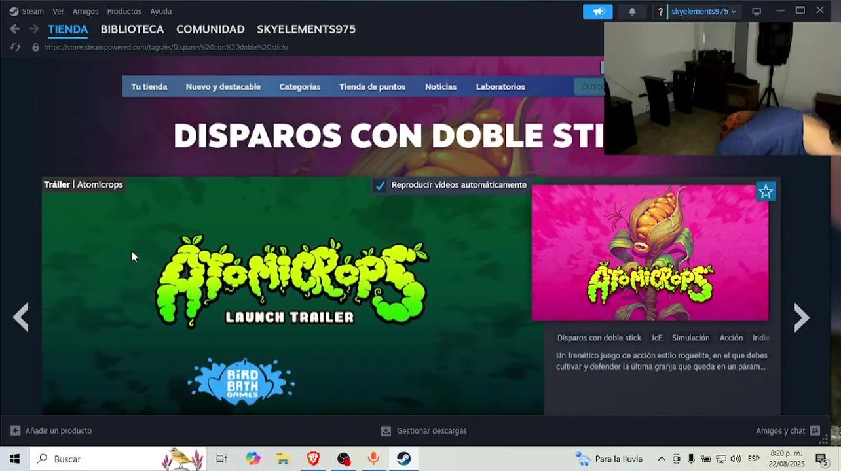Open the announcements megaphone button
The height and width of the screenshot is (471, 841).
click(598, 11)
